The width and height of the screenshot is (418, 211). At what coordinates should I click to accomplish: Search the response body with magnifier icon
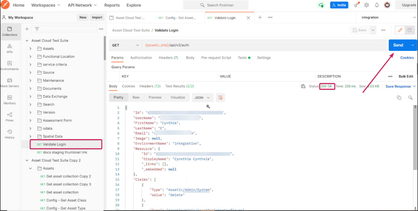pyautogui.click(x=410, y=98)
